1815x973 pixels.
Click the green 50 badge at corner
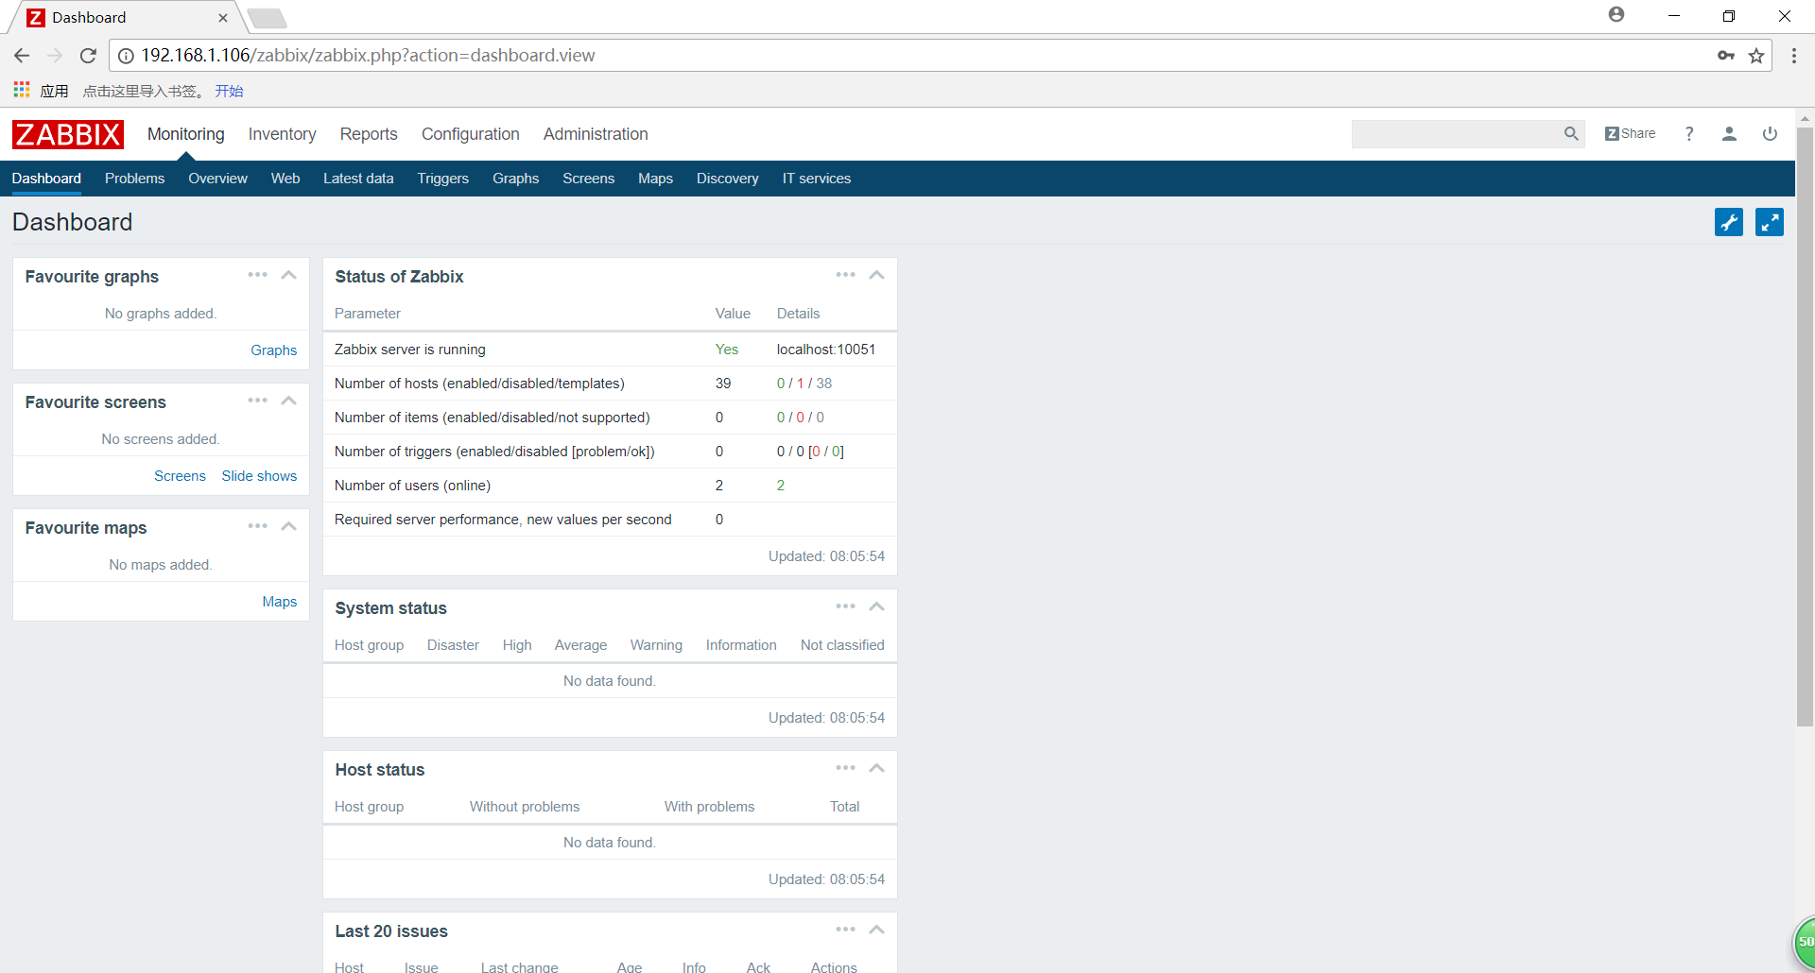tap(1805, 942)
